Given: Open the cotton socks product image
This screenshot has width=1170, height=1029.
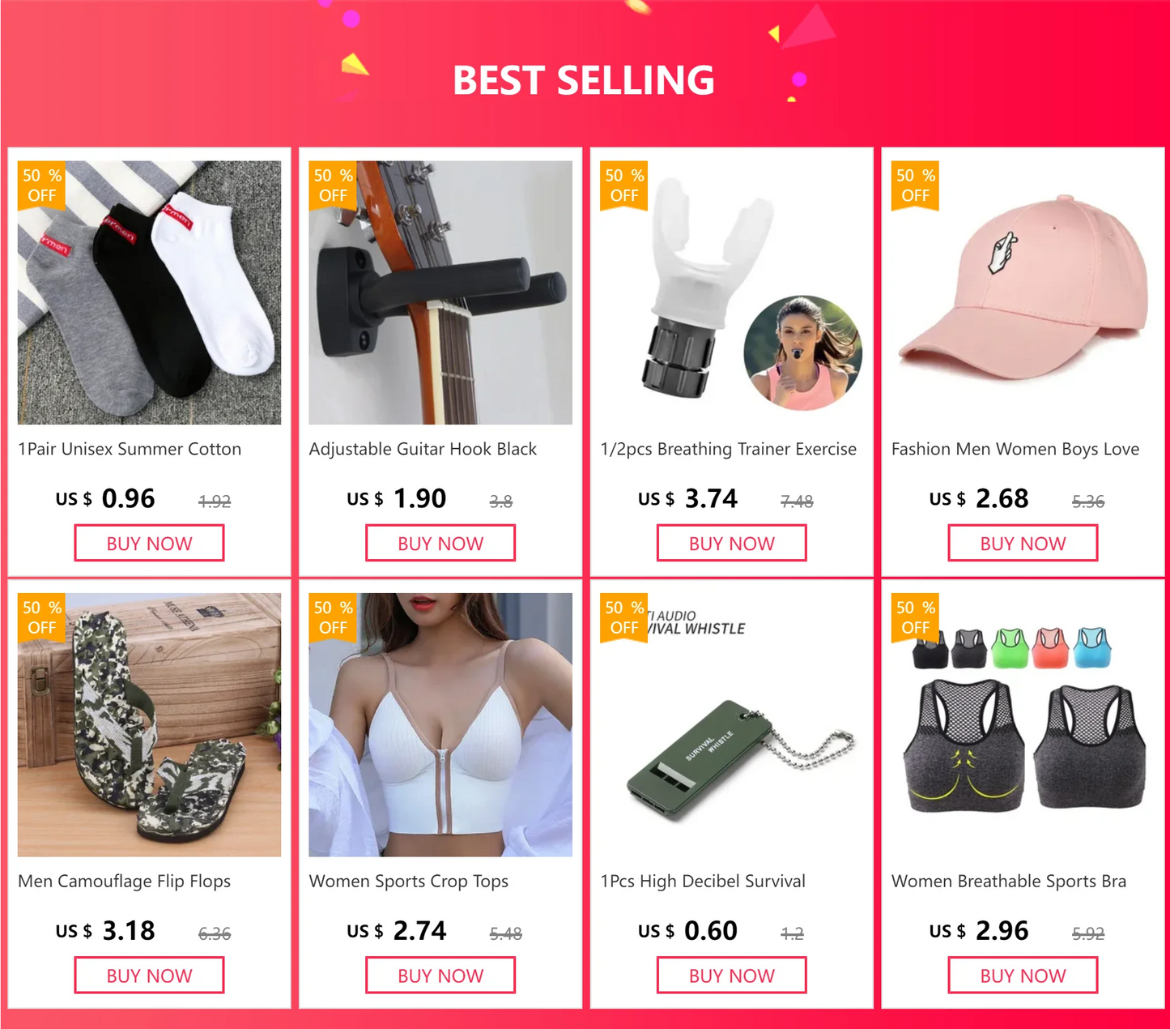Looking at the screenshot, I should [149, 292].
